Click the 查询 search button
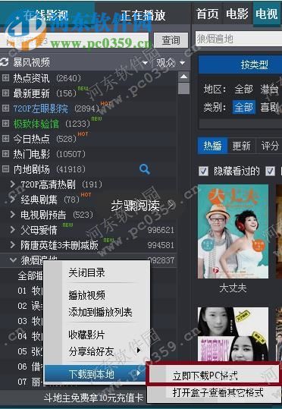This screenshot has width=282, height=409. (171, 40)
